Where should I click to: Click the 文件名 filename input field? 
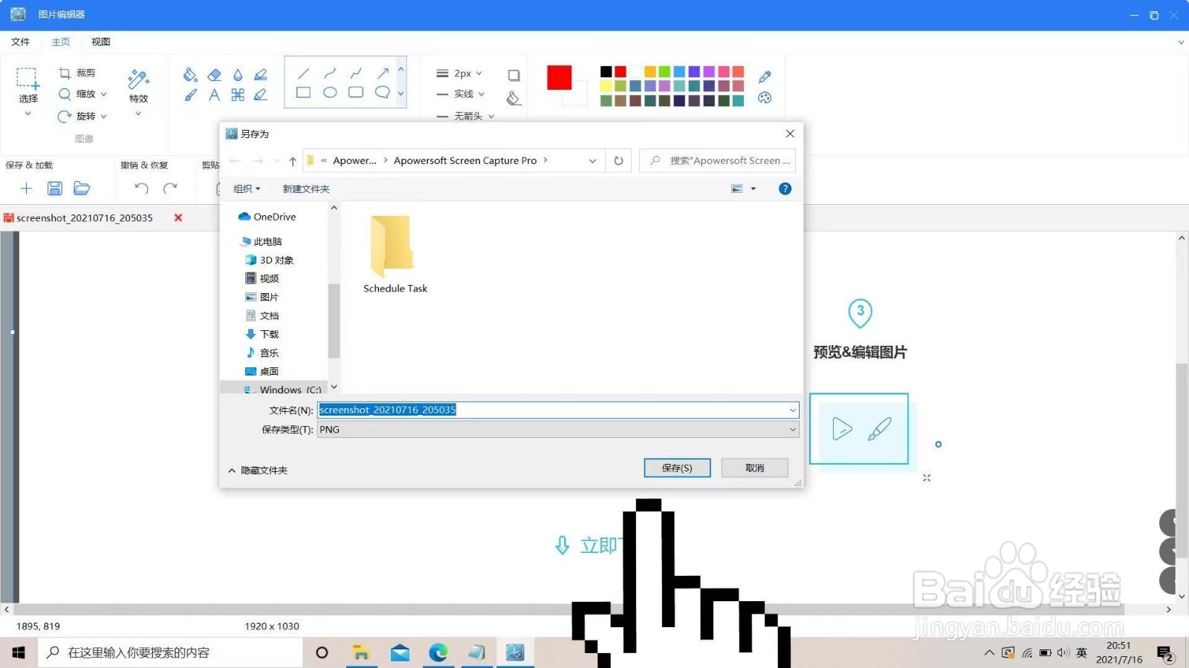pyautogui.click(x=558, y=410)
